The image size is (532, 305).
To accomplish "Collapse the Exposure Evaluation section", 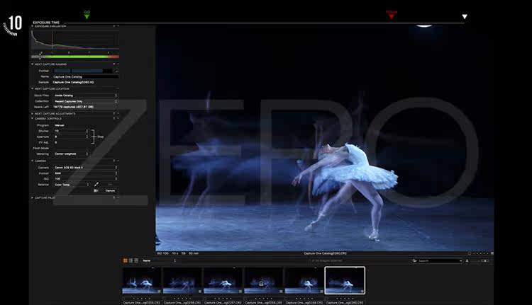I will tap(33, 26).
